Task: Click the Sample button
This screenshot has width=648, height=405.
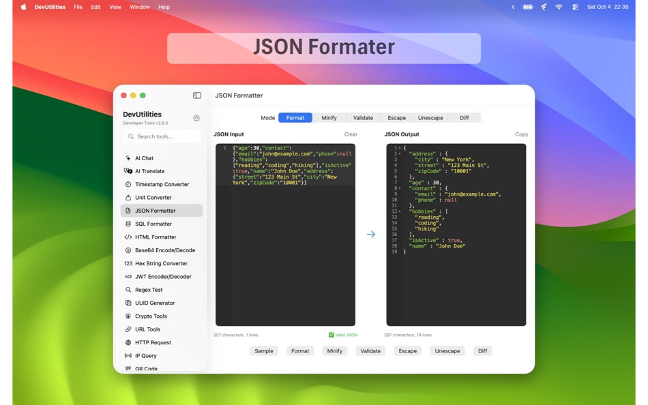Action: (x=264, y=351)
